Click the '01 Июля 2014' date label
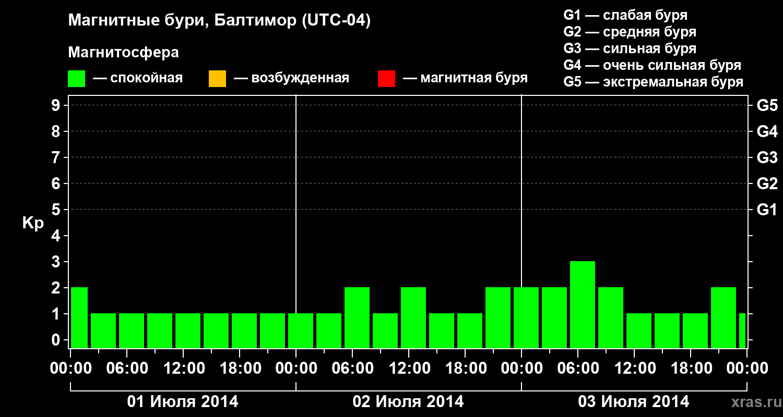The width and height of the screenshot is (783, 417). pyautogui.click(x=183, y=402)
